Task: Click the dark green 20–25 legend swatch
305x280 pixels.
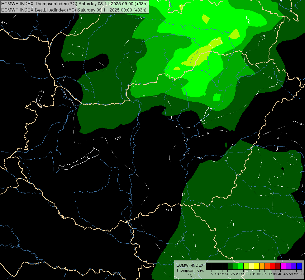Action: pyautogui.click(x=230, y=266)
